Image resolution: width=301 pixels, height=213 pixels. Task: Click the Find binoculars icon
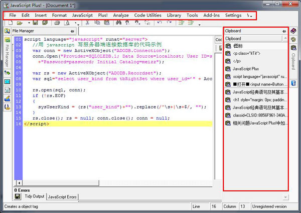118,23
